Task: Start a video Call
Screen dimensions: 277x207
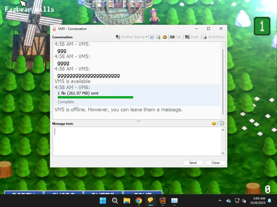Action: tap(175, 37)
